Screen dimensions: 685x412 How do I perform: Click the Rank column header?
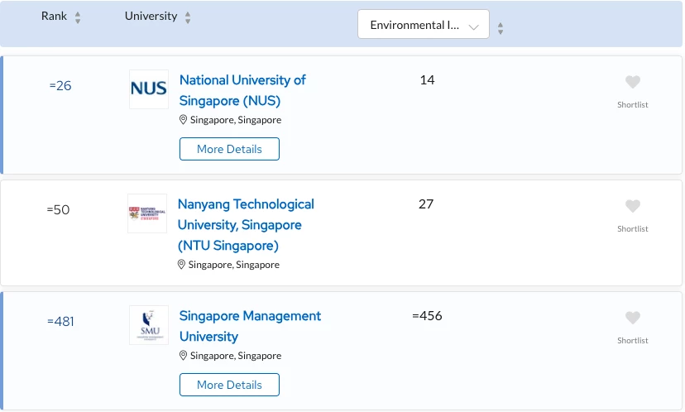54,17
